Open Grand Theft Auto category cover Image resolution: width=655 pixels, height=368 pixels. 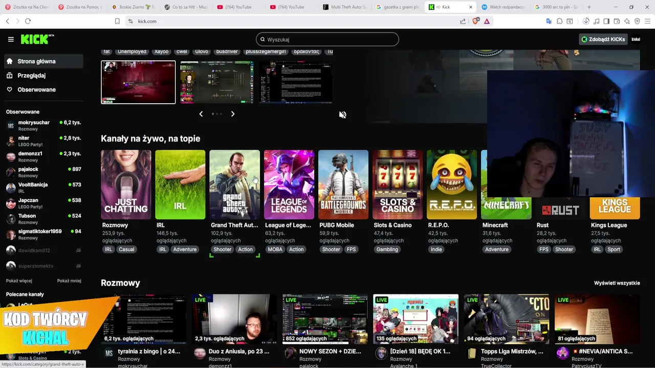[234, 185]
